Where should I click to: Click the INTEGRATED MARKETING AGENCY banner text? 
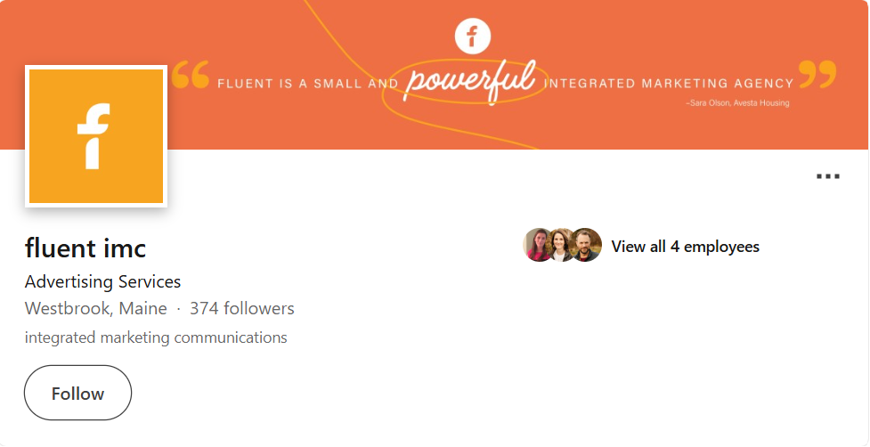pyautogui.click(x=668, y=84)
